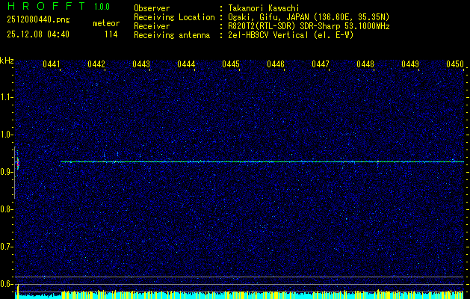Click the 2512080440.png file name

pos(38,20)
